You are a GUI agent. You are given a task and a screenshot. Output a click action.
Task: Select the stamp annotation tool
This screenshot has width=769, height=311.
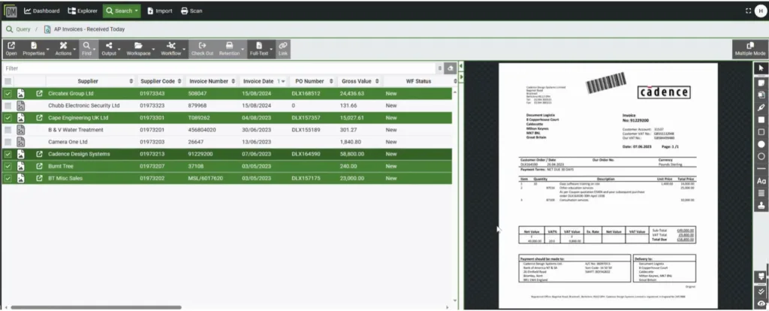coord(761,206)
